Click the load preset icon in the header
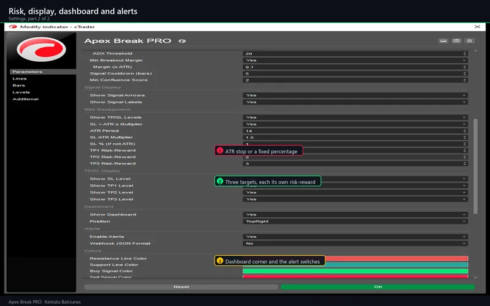490x306 pixels. (443, 41)
